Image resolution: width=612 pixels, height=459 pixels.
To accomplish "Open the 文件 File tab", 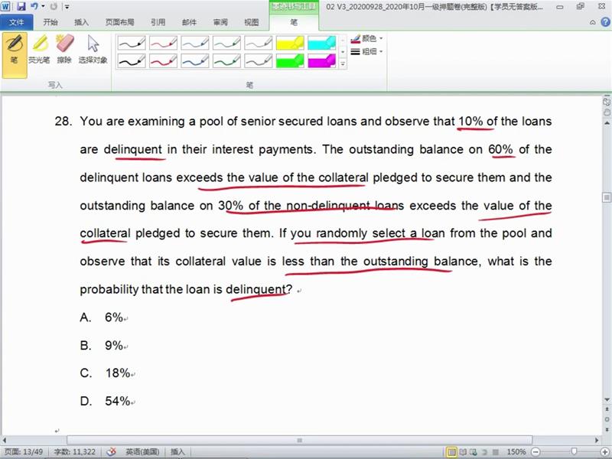I will (17, 22).
